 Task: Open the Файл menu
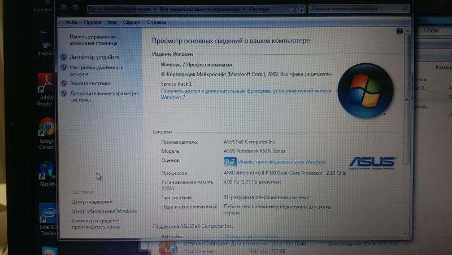pos(71,22)
